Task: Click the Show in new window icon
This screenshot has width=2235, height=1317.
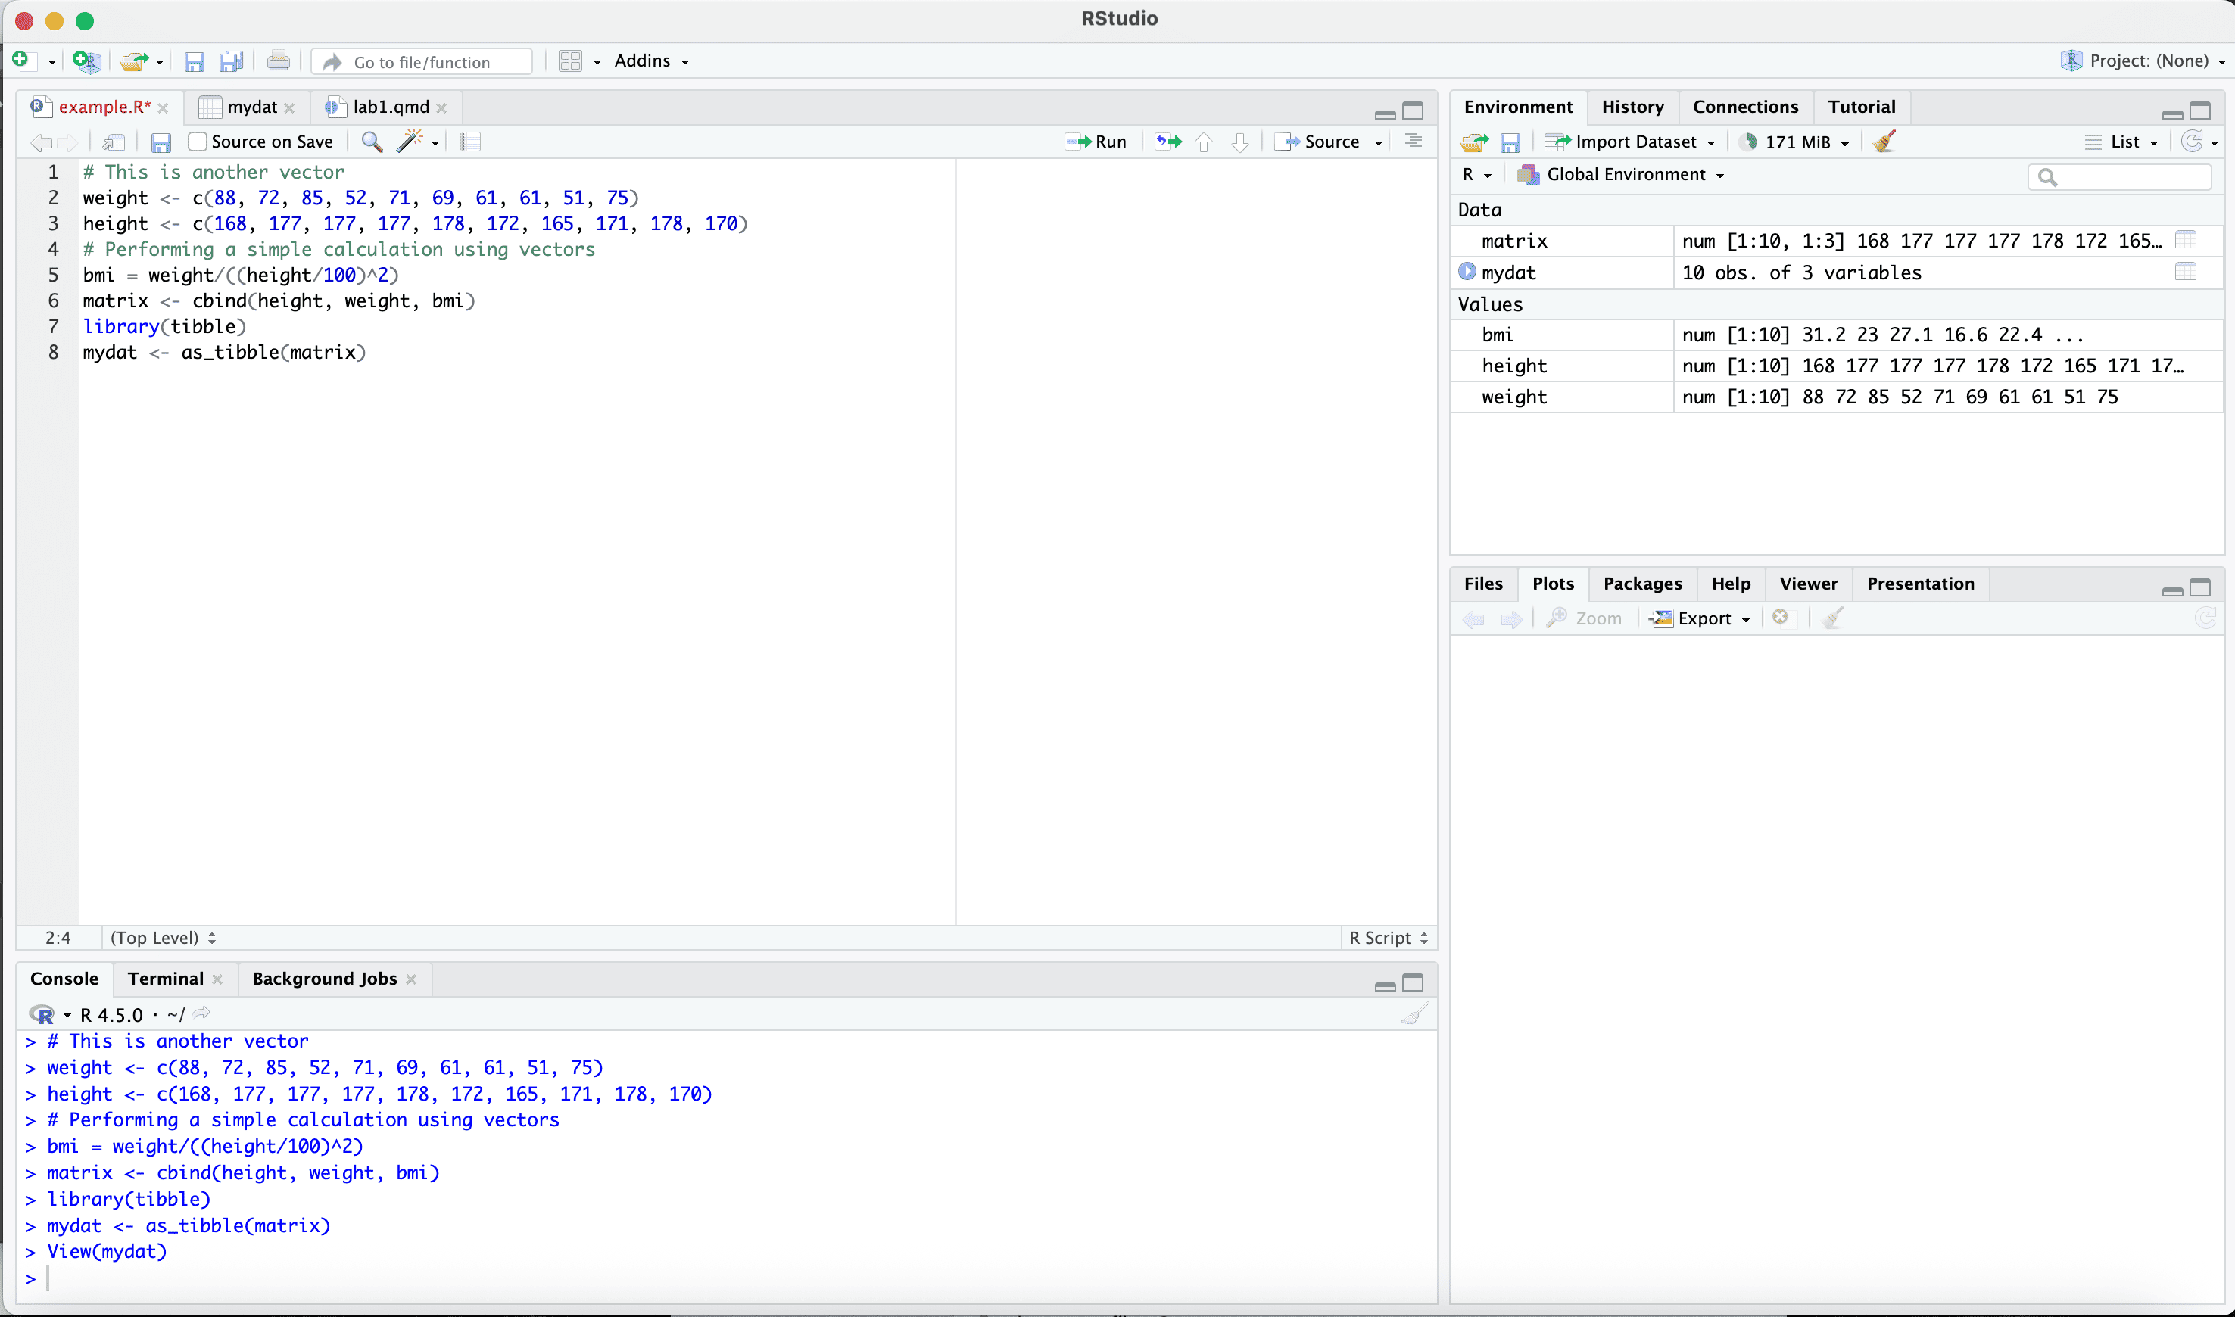Action: pos(114,142)
